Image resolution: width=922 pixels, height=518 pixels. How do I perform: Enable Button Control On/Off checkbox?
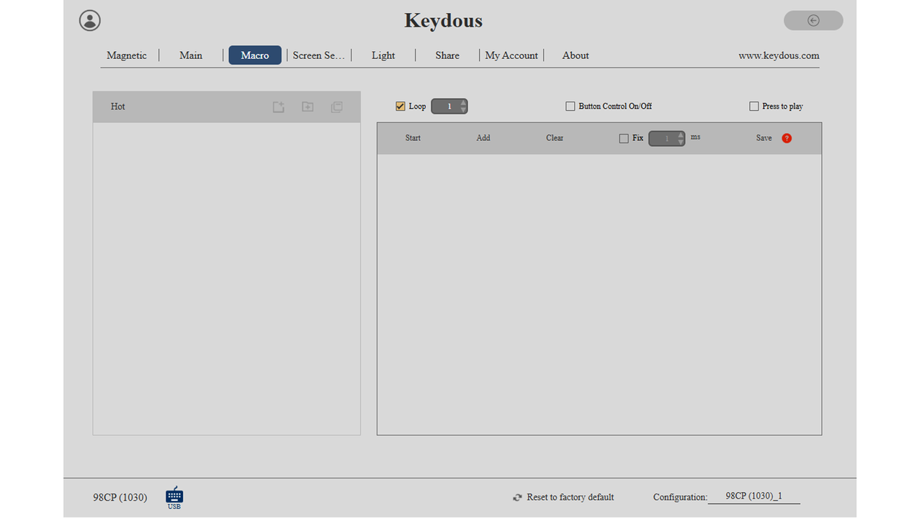click(570, 106)
